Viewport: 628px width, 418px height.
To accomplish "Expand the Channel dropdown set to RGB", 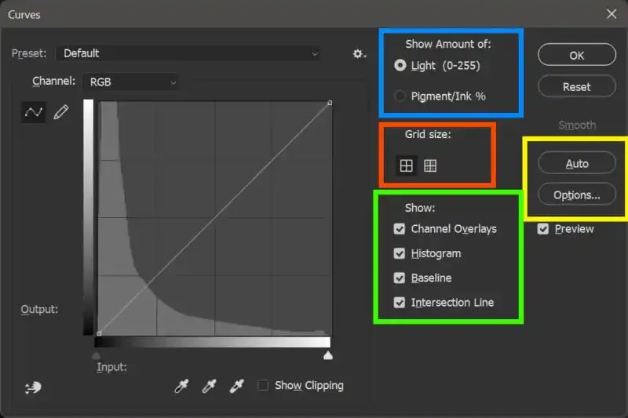I will click(x=130, y=82).
